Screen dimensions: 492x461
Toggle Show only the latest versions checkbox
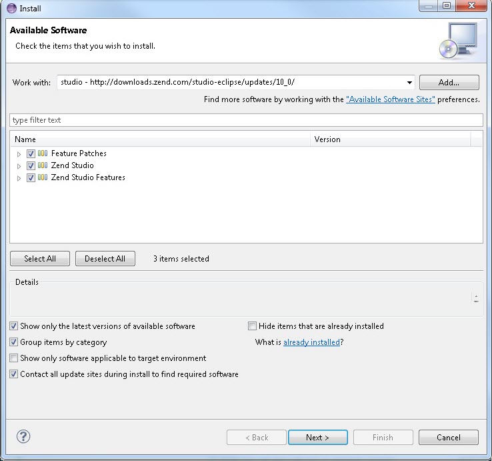[x=13, y=326]
